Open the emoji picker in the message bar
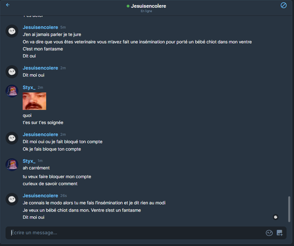The image size is (294, 246). [x=269, y=233]
